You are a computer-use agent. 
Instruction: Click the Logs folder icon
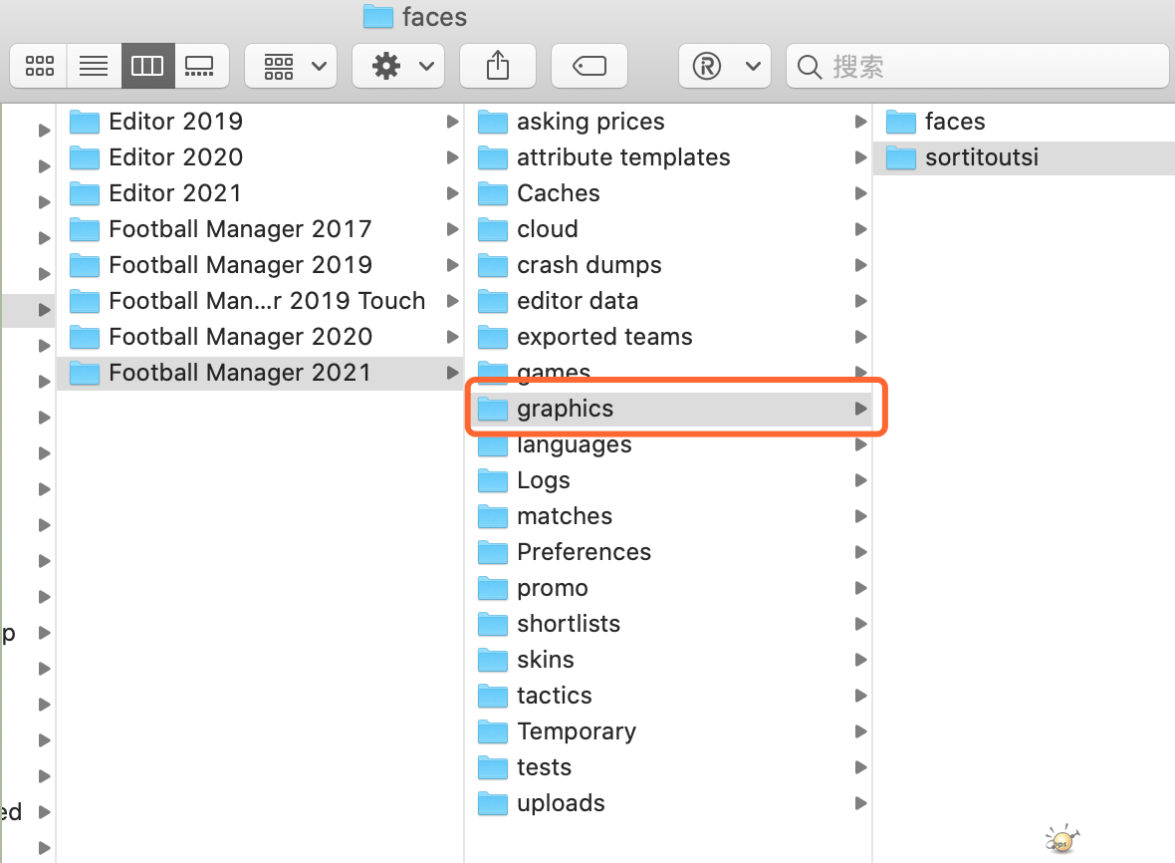[x=492, y=480]
